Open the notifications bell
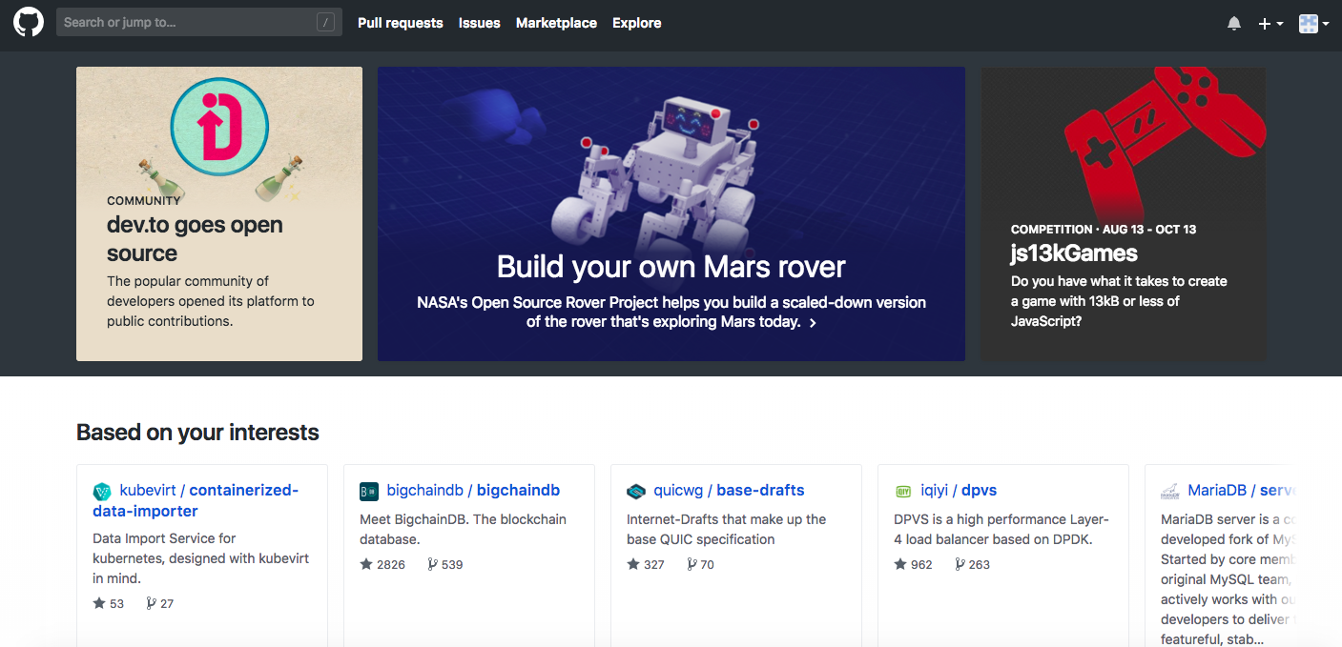Image resolution: width=1342 pixels, height=647 pixels. pos(1234,23)
